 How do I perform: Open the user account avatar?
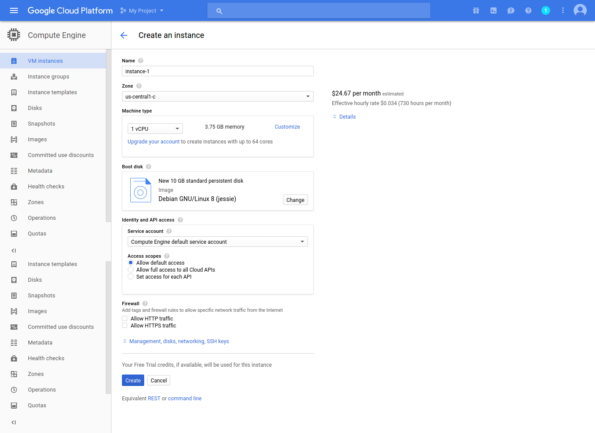point(580,10)
